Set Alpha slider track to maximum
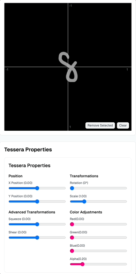The width and height of the screenshot is (136, 274). [126, 264]
